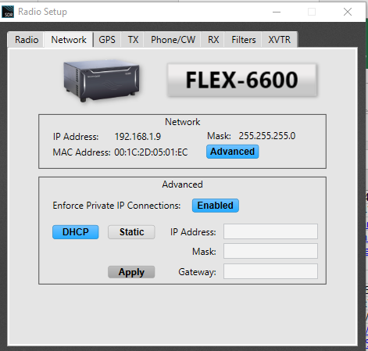Viewport: 368px width, 351px height.
Task: Select the RX tab
Action: tap(213, 40)
